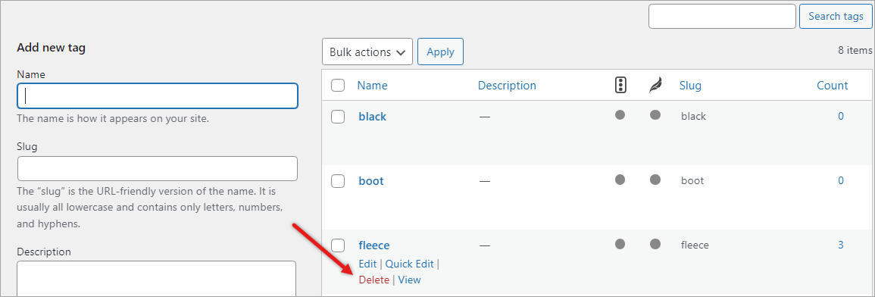Click the tag search input box
Screen dimensions: 875x297
pyautogui.click(x=722, y=16)
